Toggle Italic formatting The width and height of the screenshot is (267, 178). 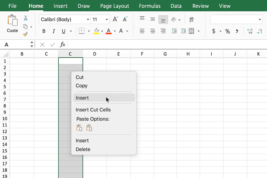(54, 31)
